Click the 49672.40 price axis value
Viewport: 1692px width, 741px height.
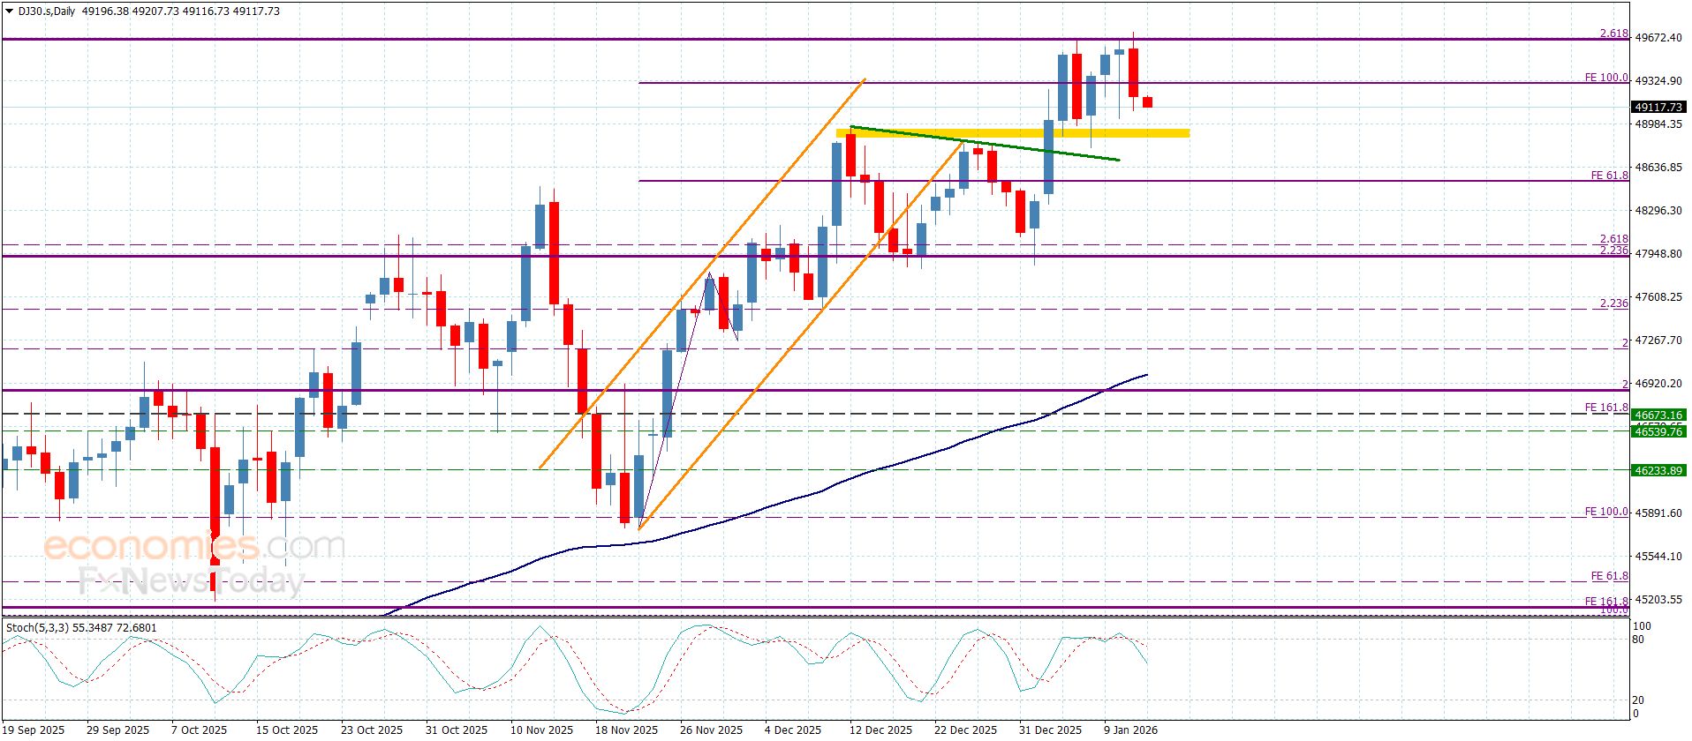pyautogui.click(x=1658, y=38)
